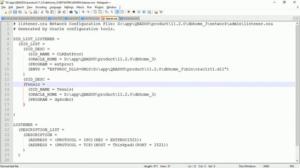Click line number 21 in margin
The width and height of the screenshot is (300, 168).
point(7,125)
